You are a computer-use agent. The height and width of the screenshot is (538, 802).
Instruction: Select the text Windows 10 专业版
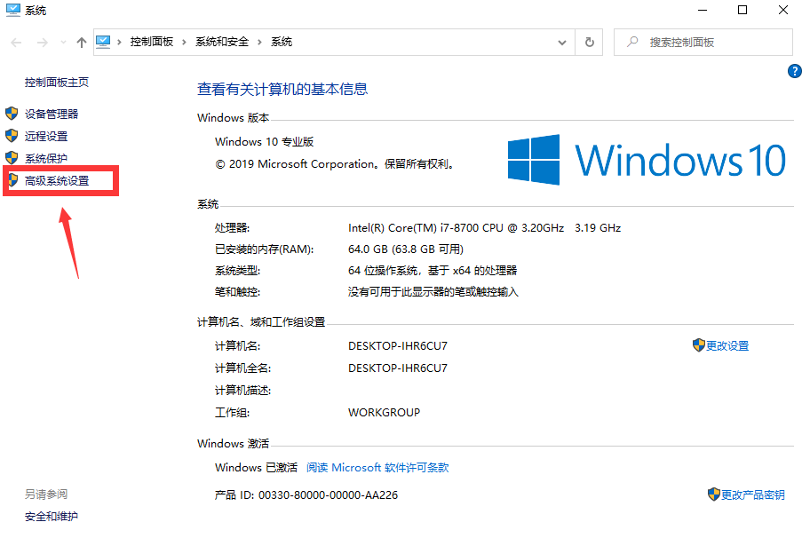point(265,142)
